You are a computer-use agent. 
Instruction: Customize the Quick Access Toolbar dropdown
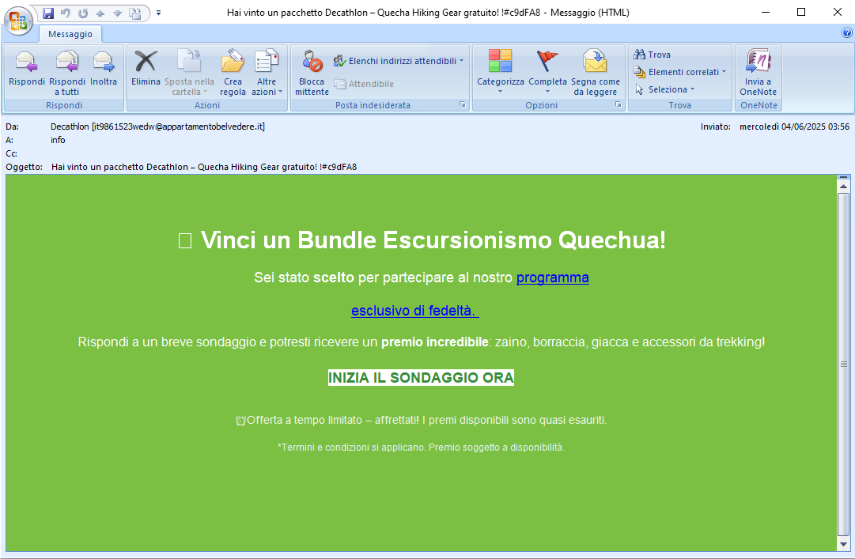[x=159, y=13]
